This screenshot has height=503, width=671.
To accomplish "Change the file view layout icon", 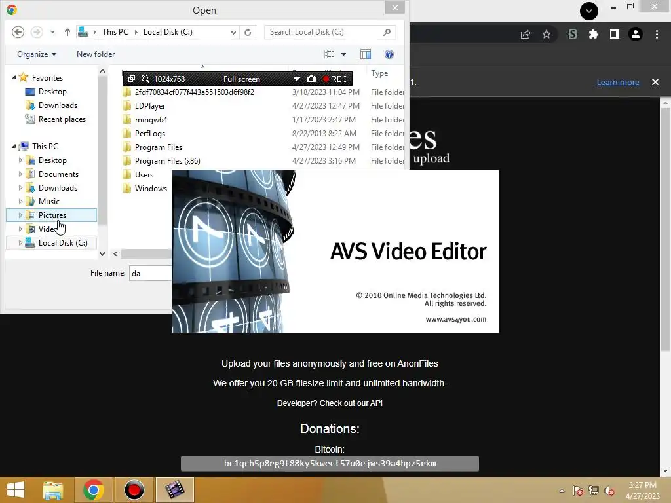I will [x=330, y=54].
